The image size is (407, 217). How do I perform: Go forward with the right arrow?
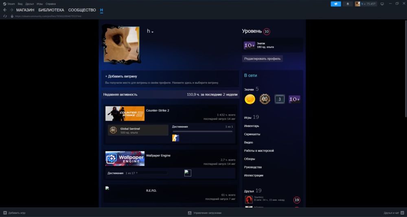11,10
